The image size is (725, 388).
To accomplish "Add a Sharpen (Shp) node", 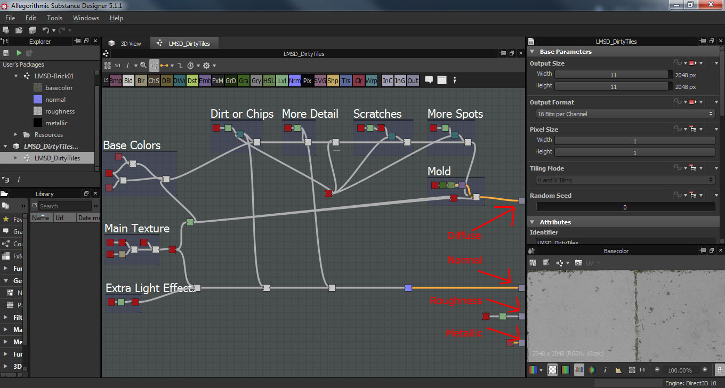I will click(x=333, y=80).
